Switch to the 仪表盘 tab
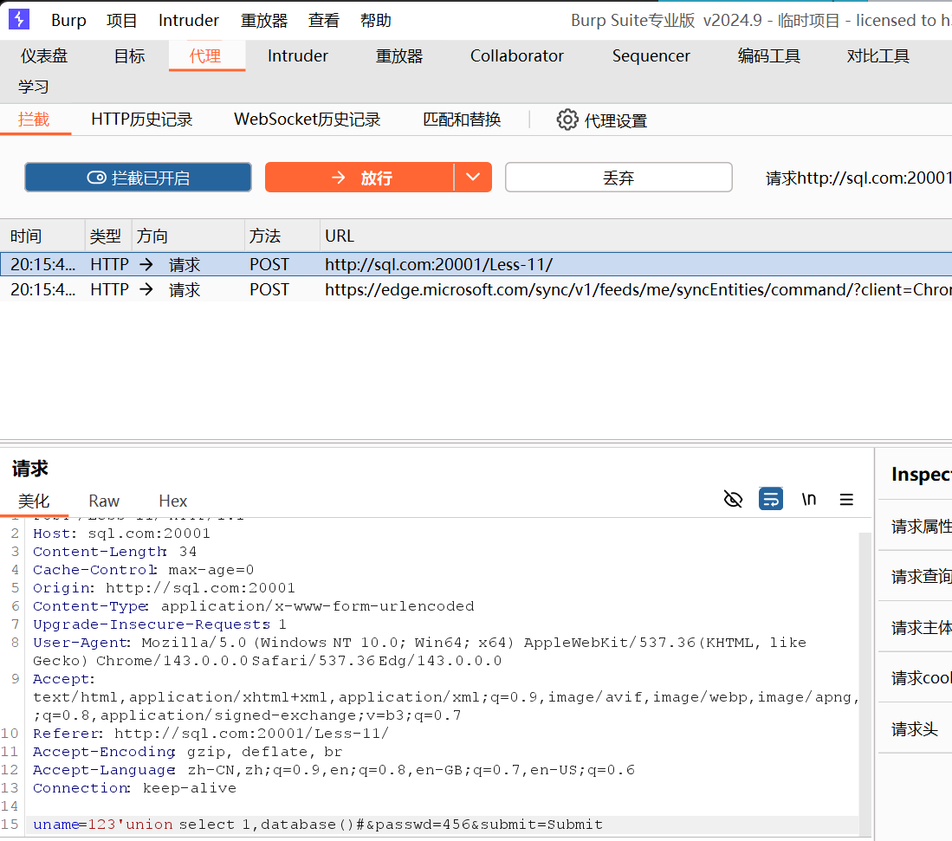The image size is (952, 841). click(x=44, y=55)
